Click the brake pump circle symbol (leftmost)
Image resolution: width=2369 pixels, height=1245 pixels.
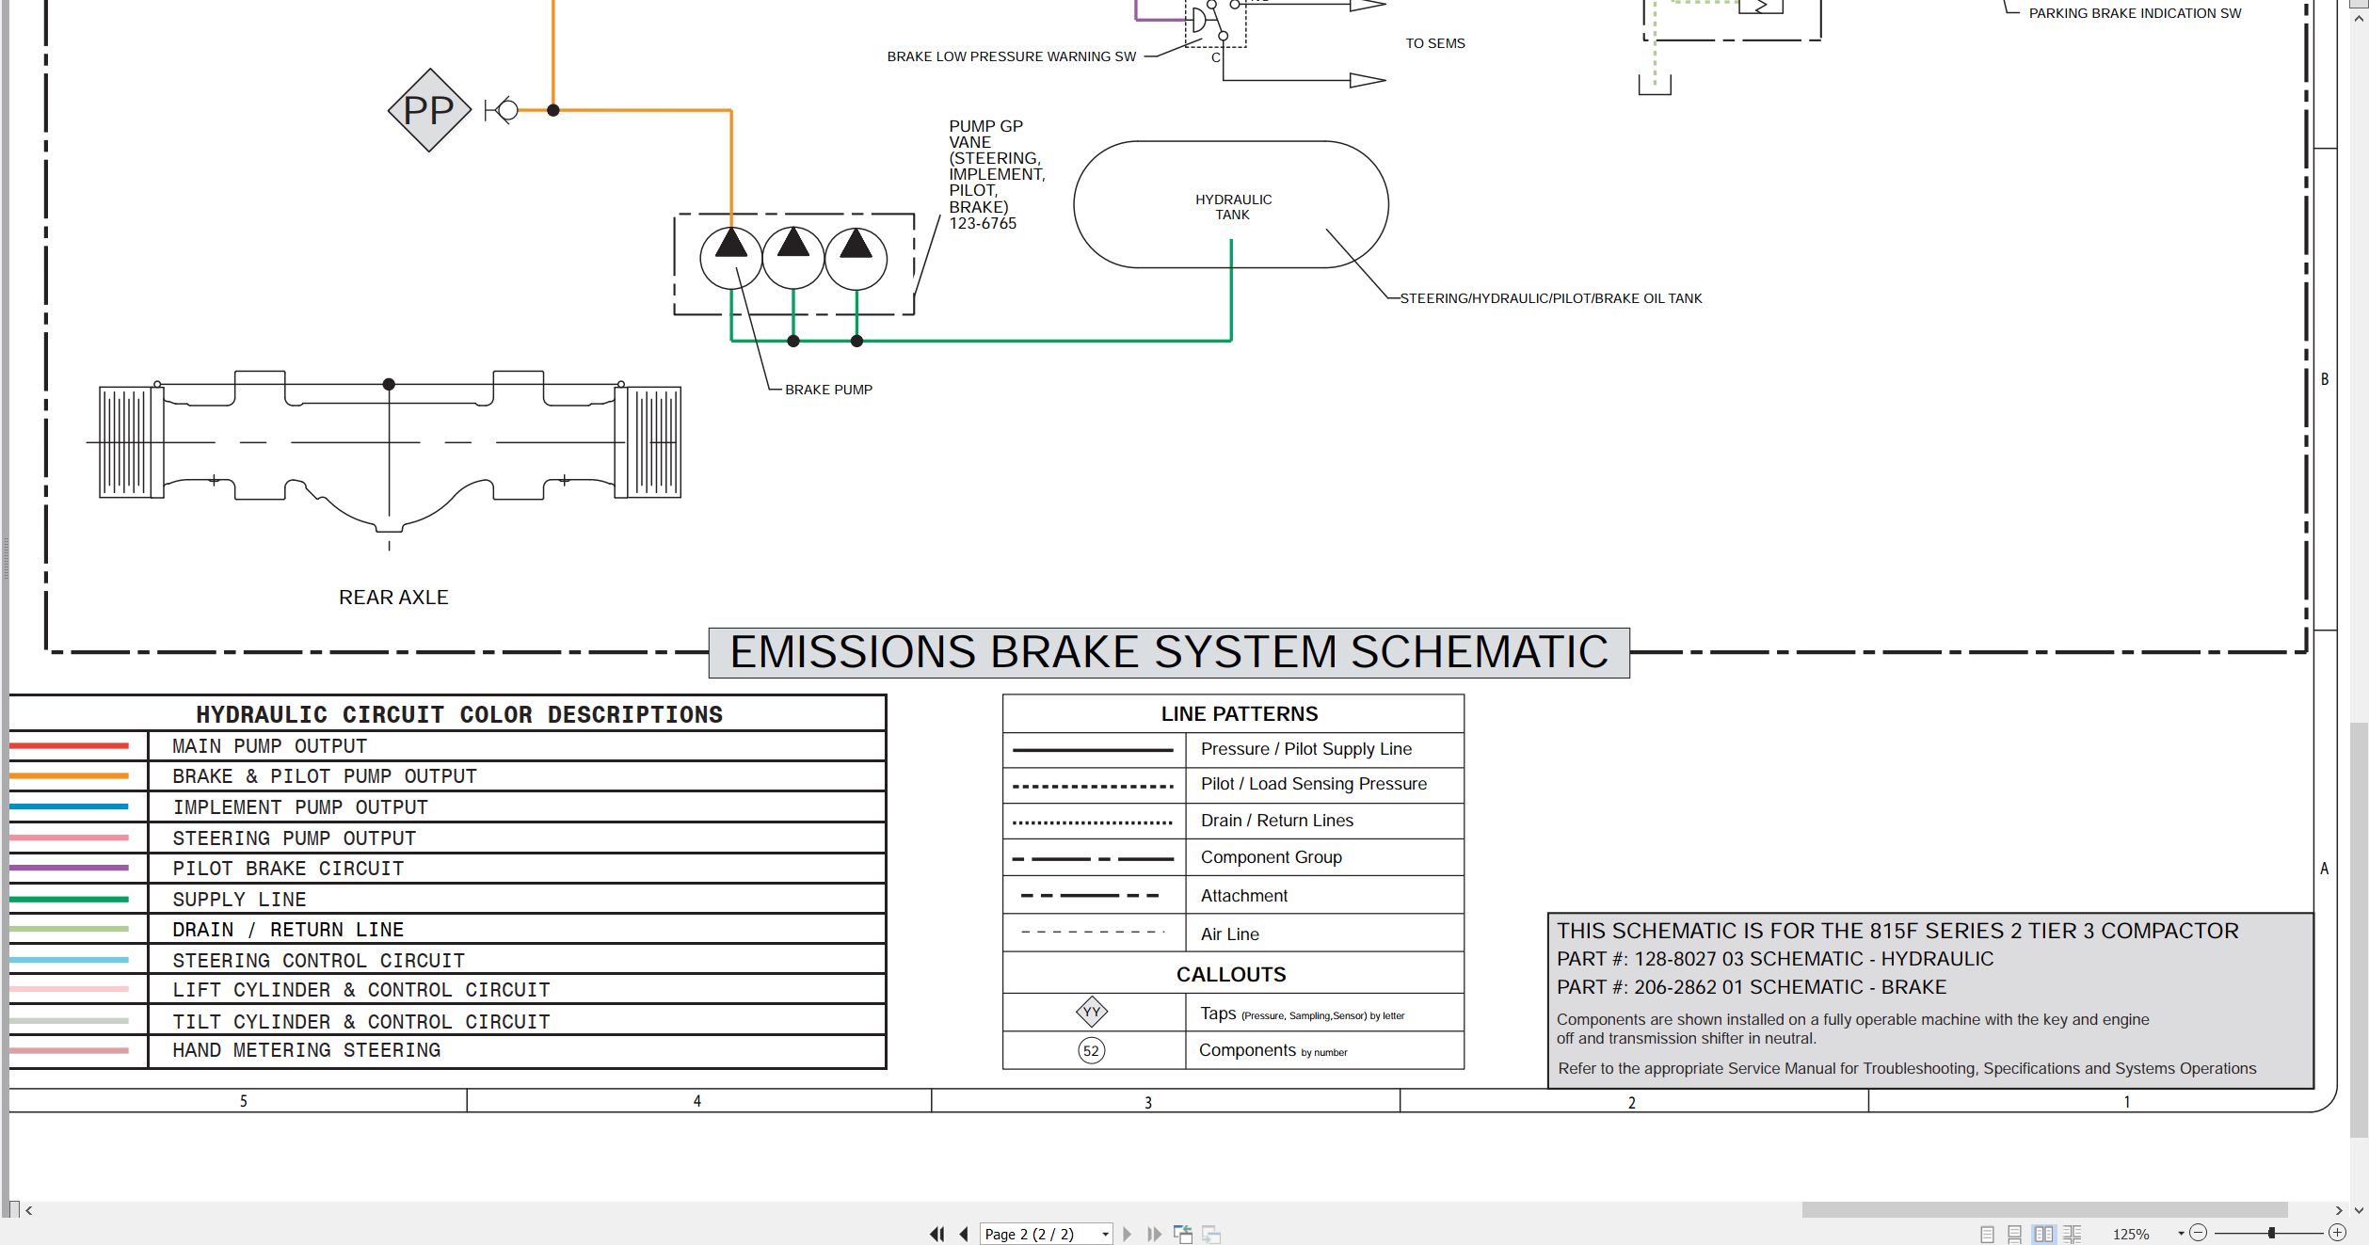(x=731, y=258)
